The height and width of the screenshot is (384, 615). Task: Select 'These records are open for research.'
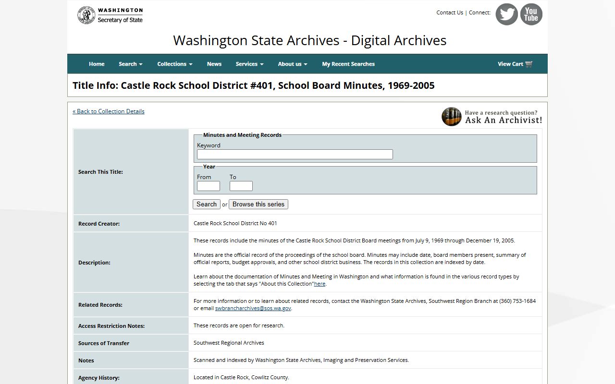tap(239, 325)
